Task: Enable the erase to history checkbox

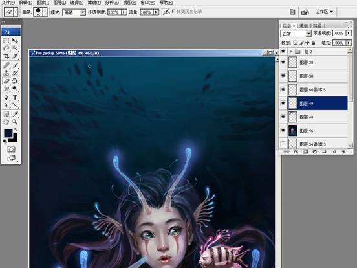Action: click(174, 11)
